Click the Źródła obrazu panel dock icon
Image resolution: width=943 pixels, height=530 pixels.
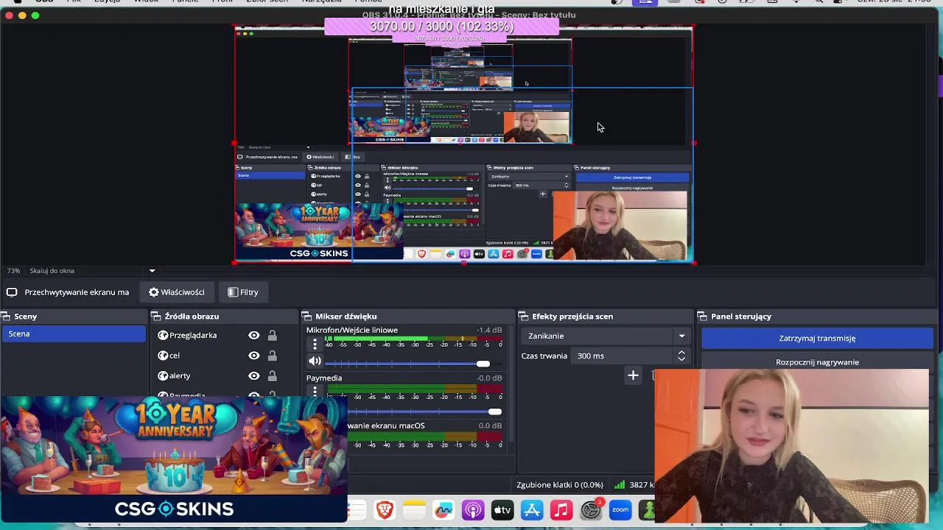click(156, 317)
